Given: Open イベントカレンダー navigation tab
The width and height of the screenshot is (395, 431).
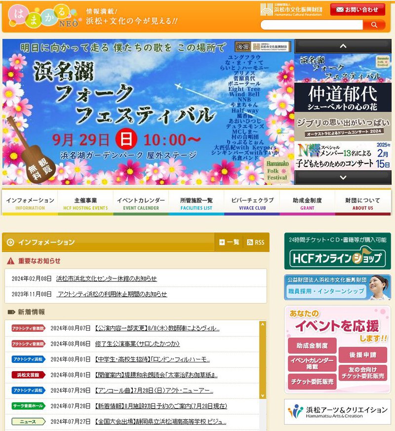Looking at the screenshot, I should 141,203.
